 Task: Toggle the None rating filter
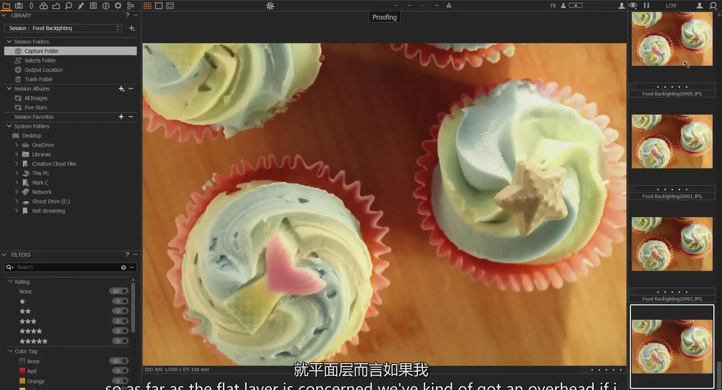coord(119,291)
